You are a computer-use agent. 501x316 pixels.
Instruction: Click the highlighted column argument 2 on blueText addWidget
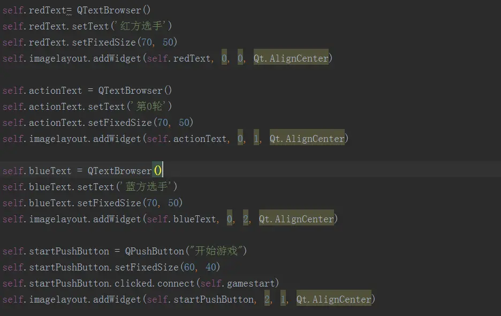pyautogui.click(x=245, y=219)
